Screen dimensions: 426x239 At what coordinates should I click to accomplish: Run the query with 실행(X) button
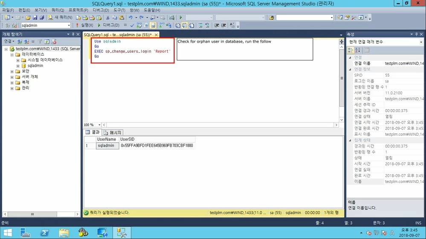coord(84,25)
